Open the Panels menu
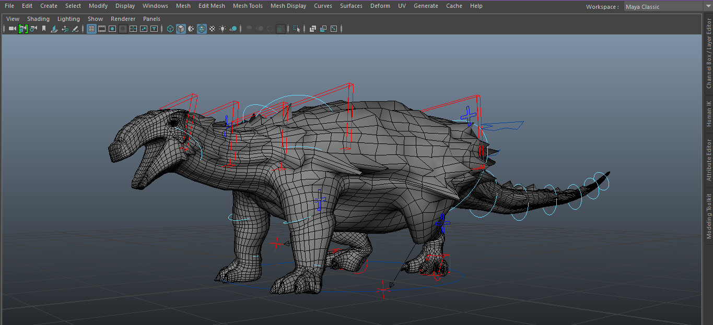This screenshot has height=325, width=713. (151, 18)
